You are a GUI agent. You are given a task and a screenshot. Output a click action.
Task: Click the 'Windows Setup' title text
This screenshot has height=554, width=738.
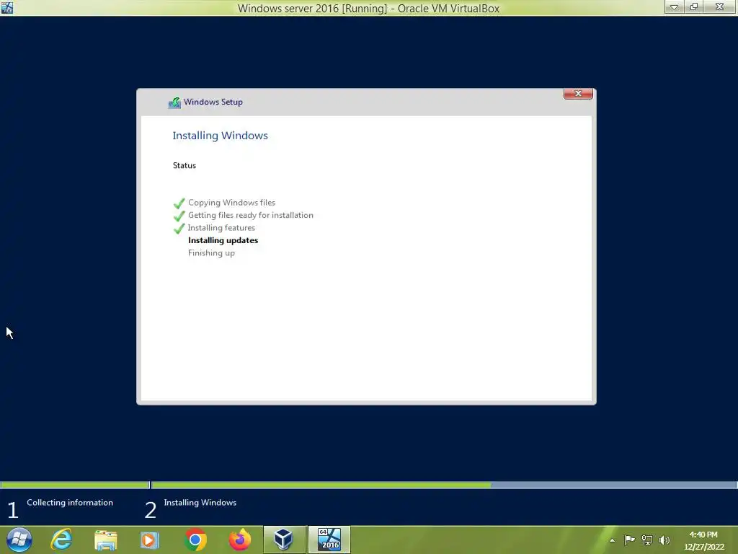pos(213,102)
